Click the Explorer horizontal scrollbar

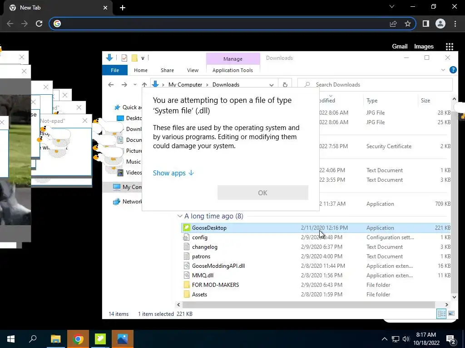point(308,304)
